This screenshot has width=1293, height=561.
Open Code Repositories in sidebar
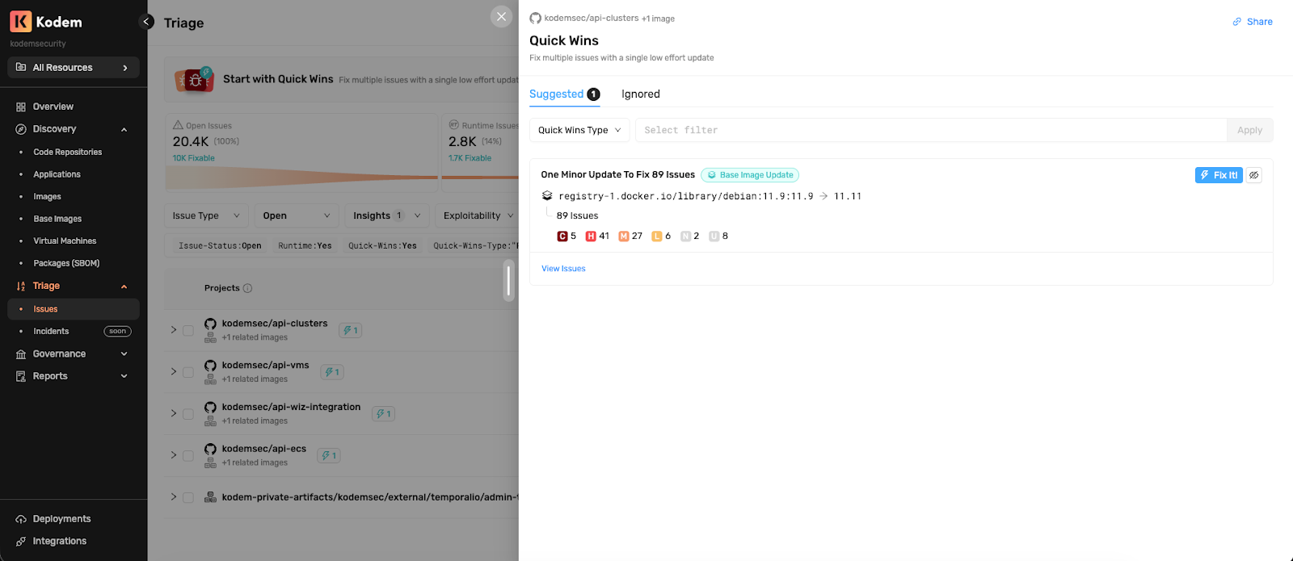[x=67, y=152]
